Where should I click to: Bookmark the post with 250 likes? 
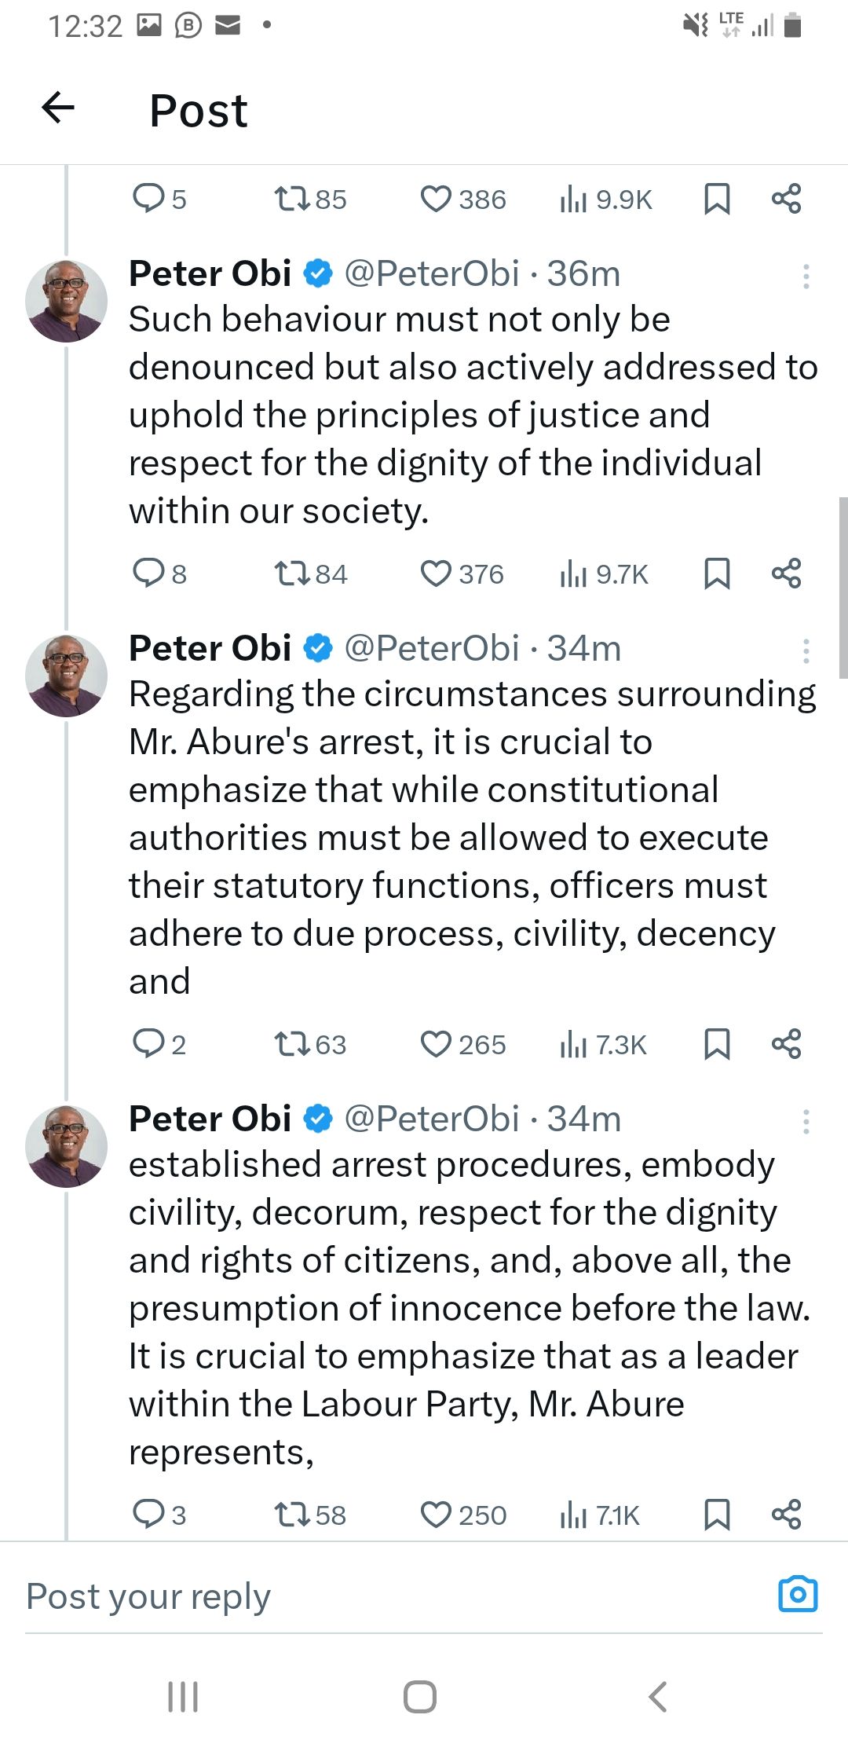717,1514
